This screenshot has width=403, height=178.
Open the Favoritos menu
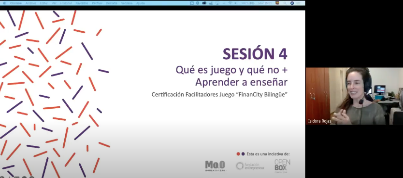tap(82, 3)
